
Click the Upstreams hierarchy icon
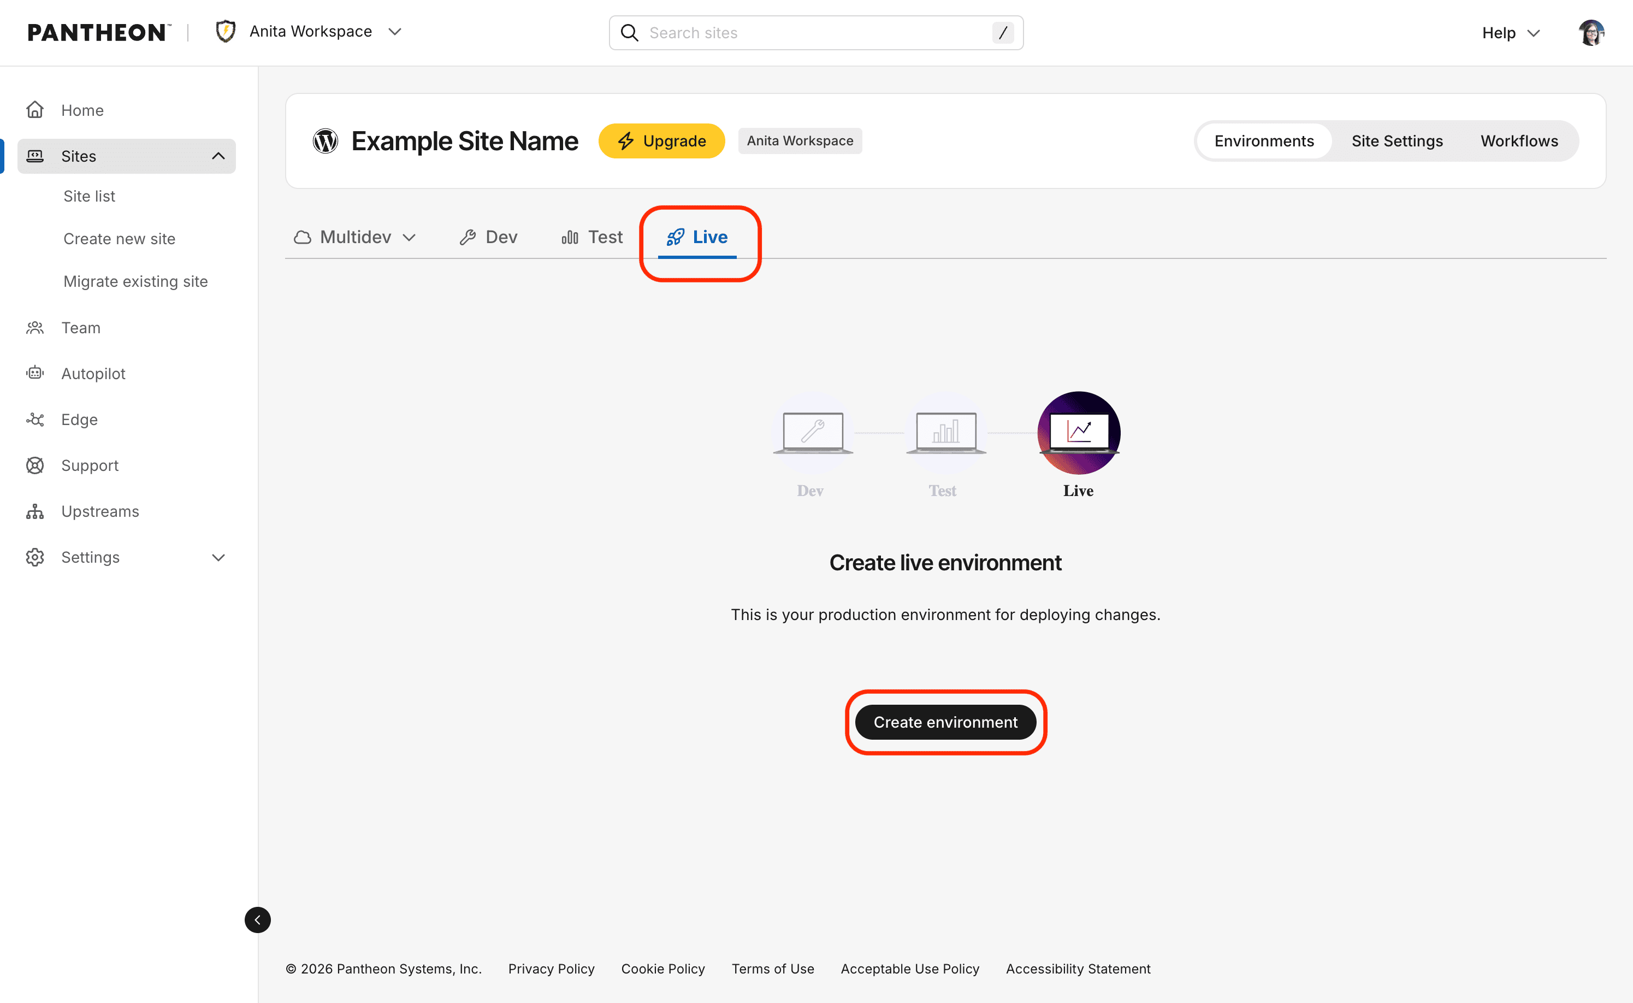(35, 511)
